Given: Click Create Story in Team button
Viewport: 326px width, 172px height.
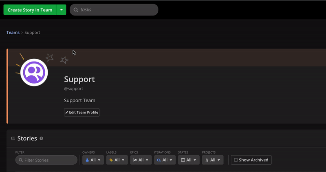Looking at the screenshot, I should pyautogui.click(x=30, y=10).
